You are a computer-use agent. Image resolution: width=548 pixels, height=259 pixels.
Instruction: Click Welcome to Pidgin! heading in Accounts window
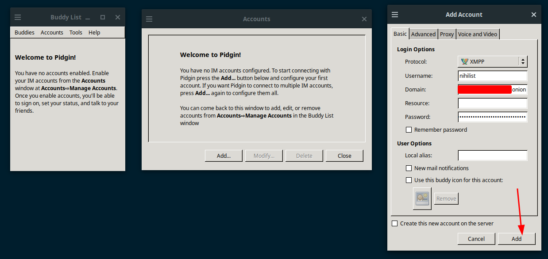pyautogui.click(x=211, y=55)
